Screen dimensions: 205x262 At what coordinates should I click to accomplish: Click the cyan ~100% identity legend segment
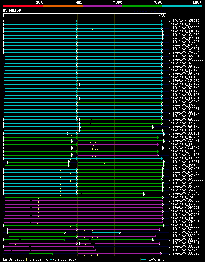tap(182, 6)
